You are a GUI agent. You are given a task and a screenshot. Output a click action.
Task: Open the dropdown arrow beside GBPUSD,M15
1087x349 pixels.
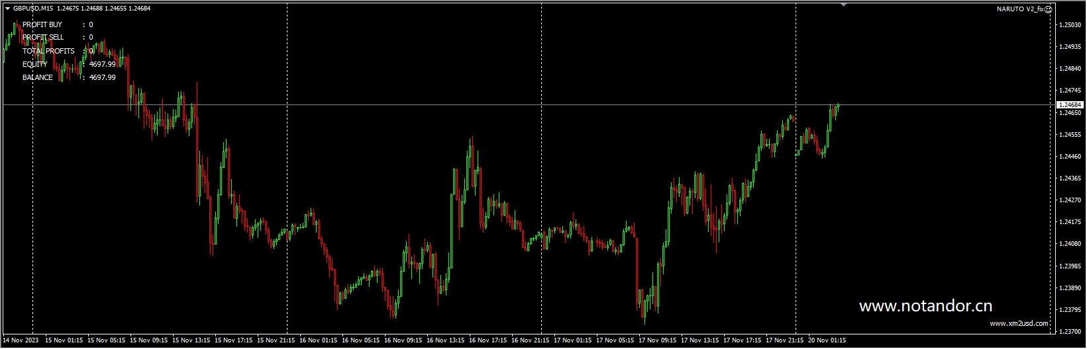coord(7,9)
